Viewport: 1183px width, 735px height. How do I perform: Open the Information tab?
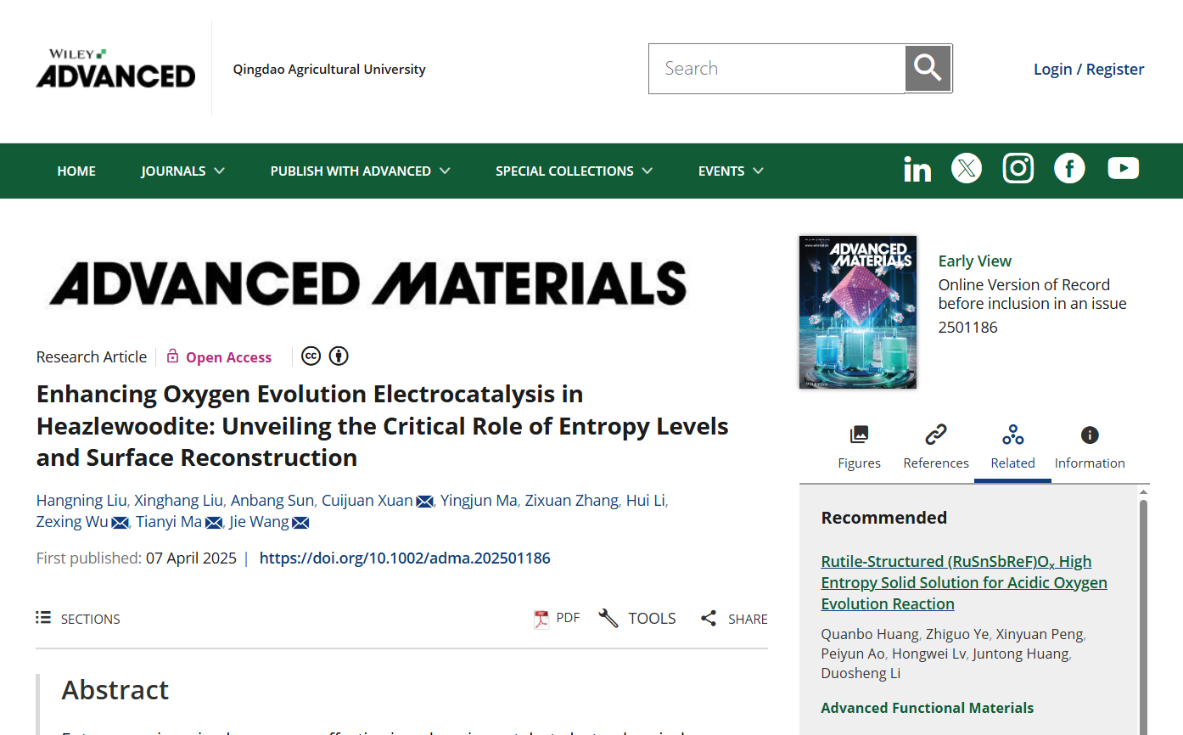pos(1089,447)
